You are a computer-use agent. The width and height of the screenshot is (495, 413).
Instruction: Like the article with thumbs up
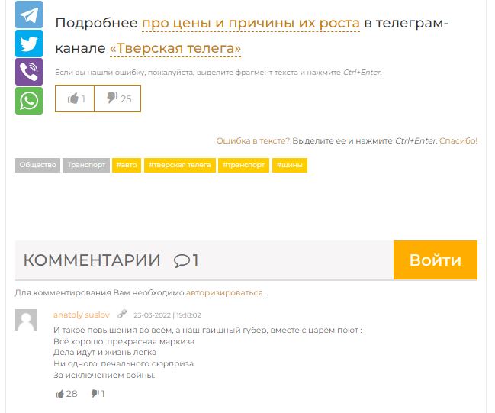[76, 98]
